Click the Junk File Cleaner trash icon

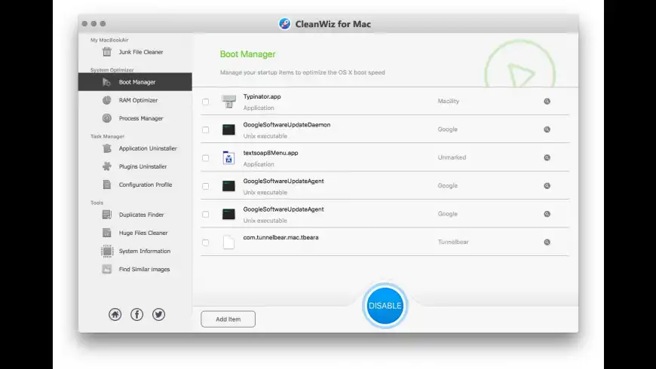coord(107,52)
